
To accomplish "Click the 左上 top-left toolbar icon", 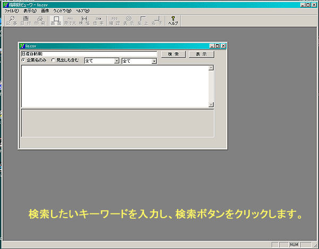I will tap(142, 21).
